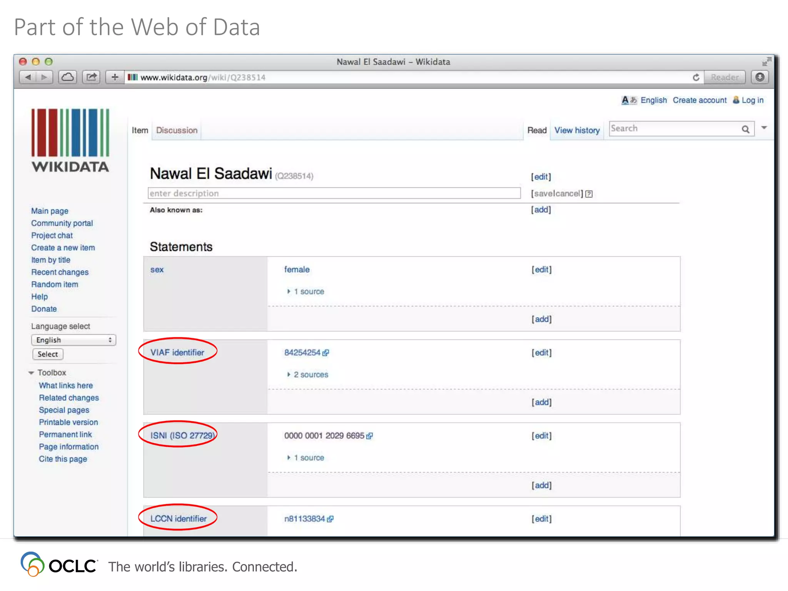Click the Reader button
Image resolution: width=788 pixels, height=591 pixels.
coord(725,77)
